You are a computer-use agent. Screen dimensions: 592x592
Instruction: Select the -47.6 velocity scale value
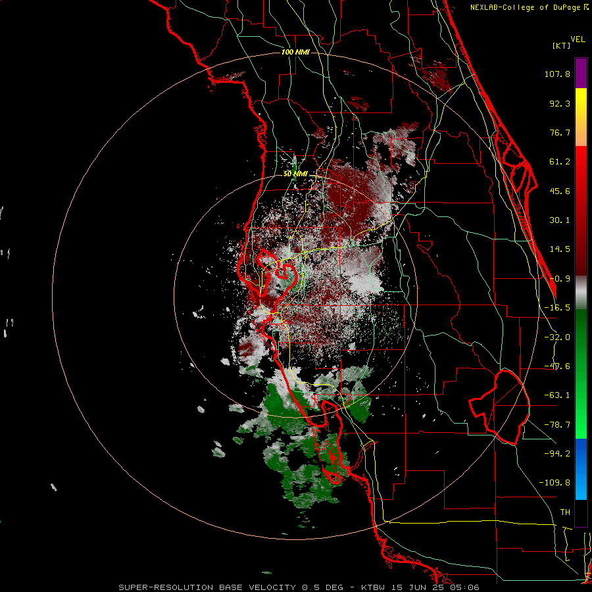pyautogui.click(x=557, y=366)
